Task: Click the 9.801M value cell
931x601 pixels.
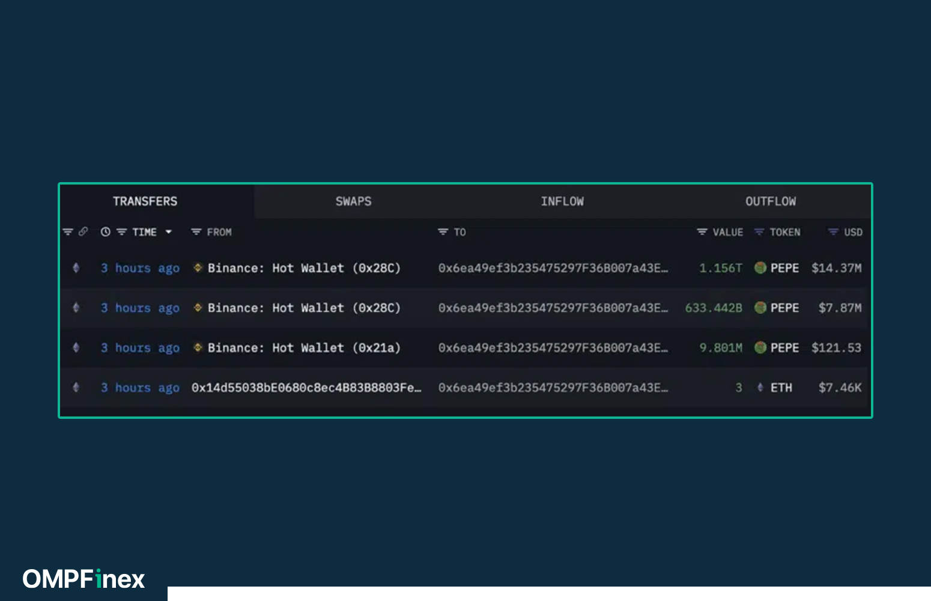Action: 721,348
